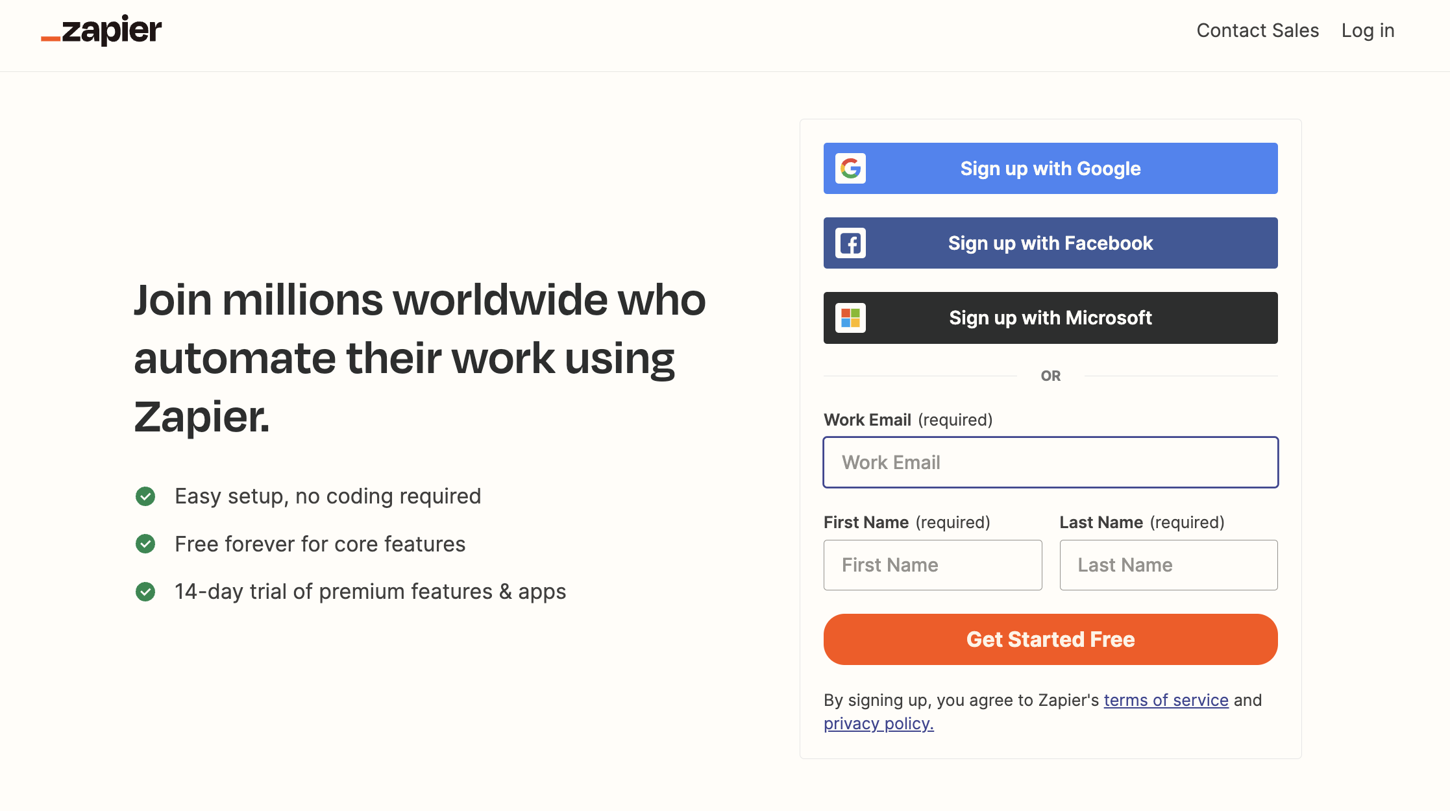Click green checkmark beside Easy setup
This screenshot has width=1450, height=811.
tap(145, 496)
